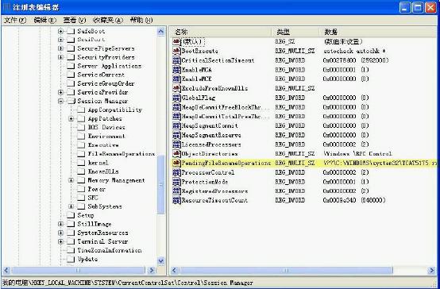Screen dimensions: 440x289
Task: Expand the ServiceProvider key
Action: point(60,92)
